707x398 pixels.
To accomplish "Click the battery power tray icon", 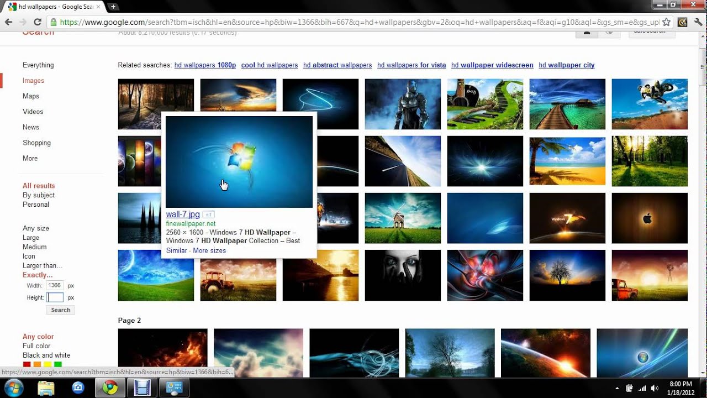I will (630, 388).
